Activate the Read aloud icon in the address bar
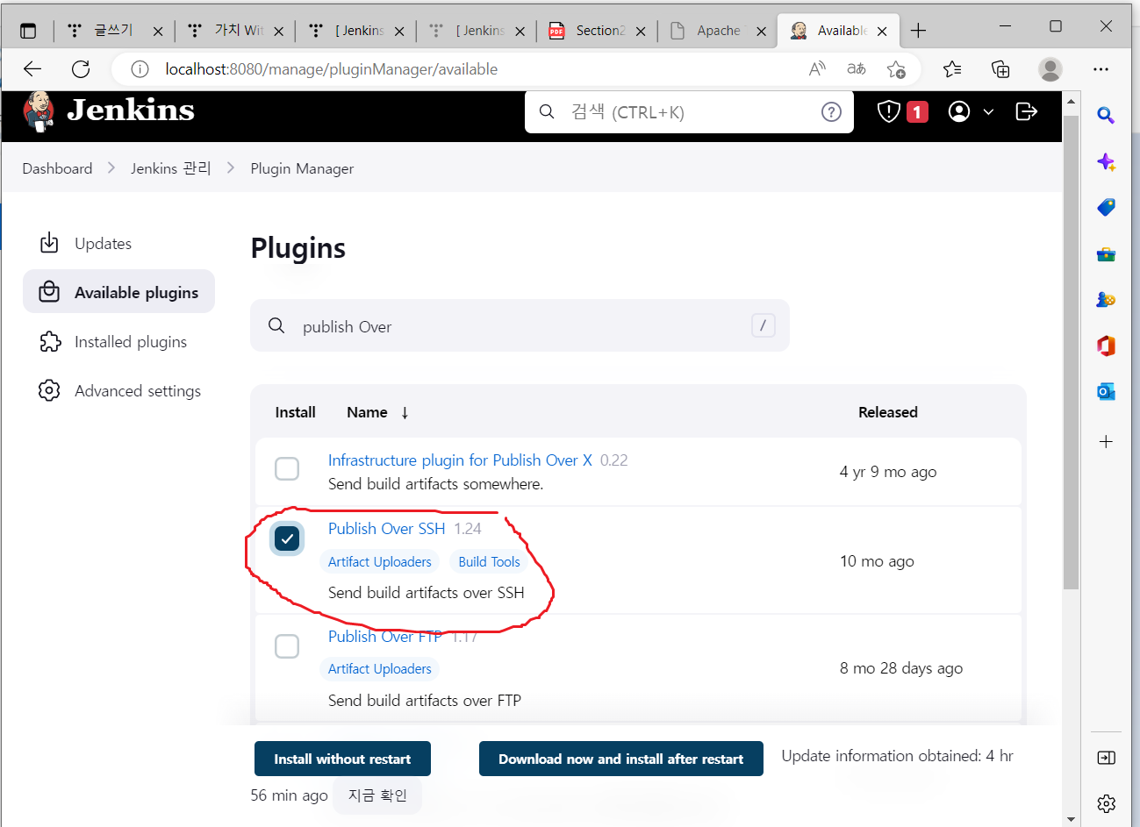The width and height of the screenshot is (1140, 827). coord(817,69)
